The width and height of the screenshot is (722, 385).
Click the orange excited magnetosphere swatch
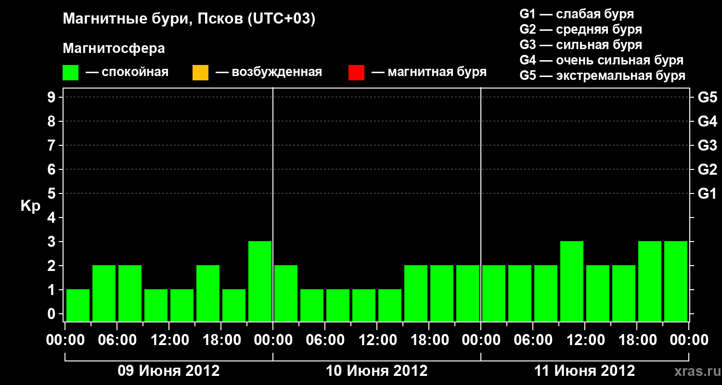(x=200, y=73)
